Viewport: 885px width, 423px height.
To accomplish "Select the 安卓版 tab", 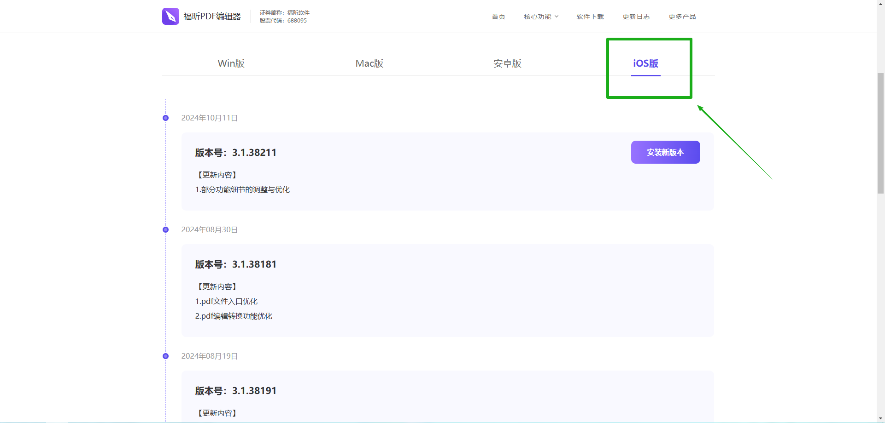I will tap(507, 63).
